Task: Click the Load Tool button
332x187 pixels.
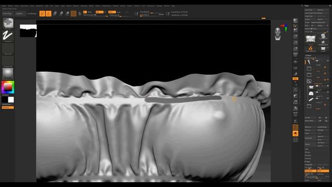Action: click(310, 10)
